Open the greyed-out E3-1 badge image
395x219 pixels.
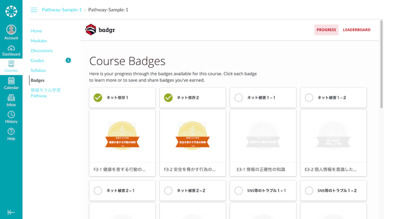click(x=263, y=136)
